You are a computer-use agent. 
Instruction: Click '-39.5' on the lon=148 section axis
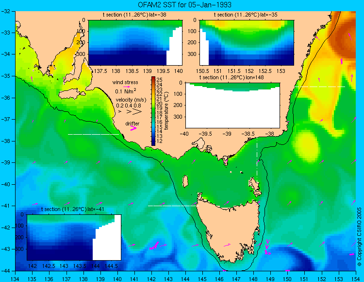(x=206, y=134)
